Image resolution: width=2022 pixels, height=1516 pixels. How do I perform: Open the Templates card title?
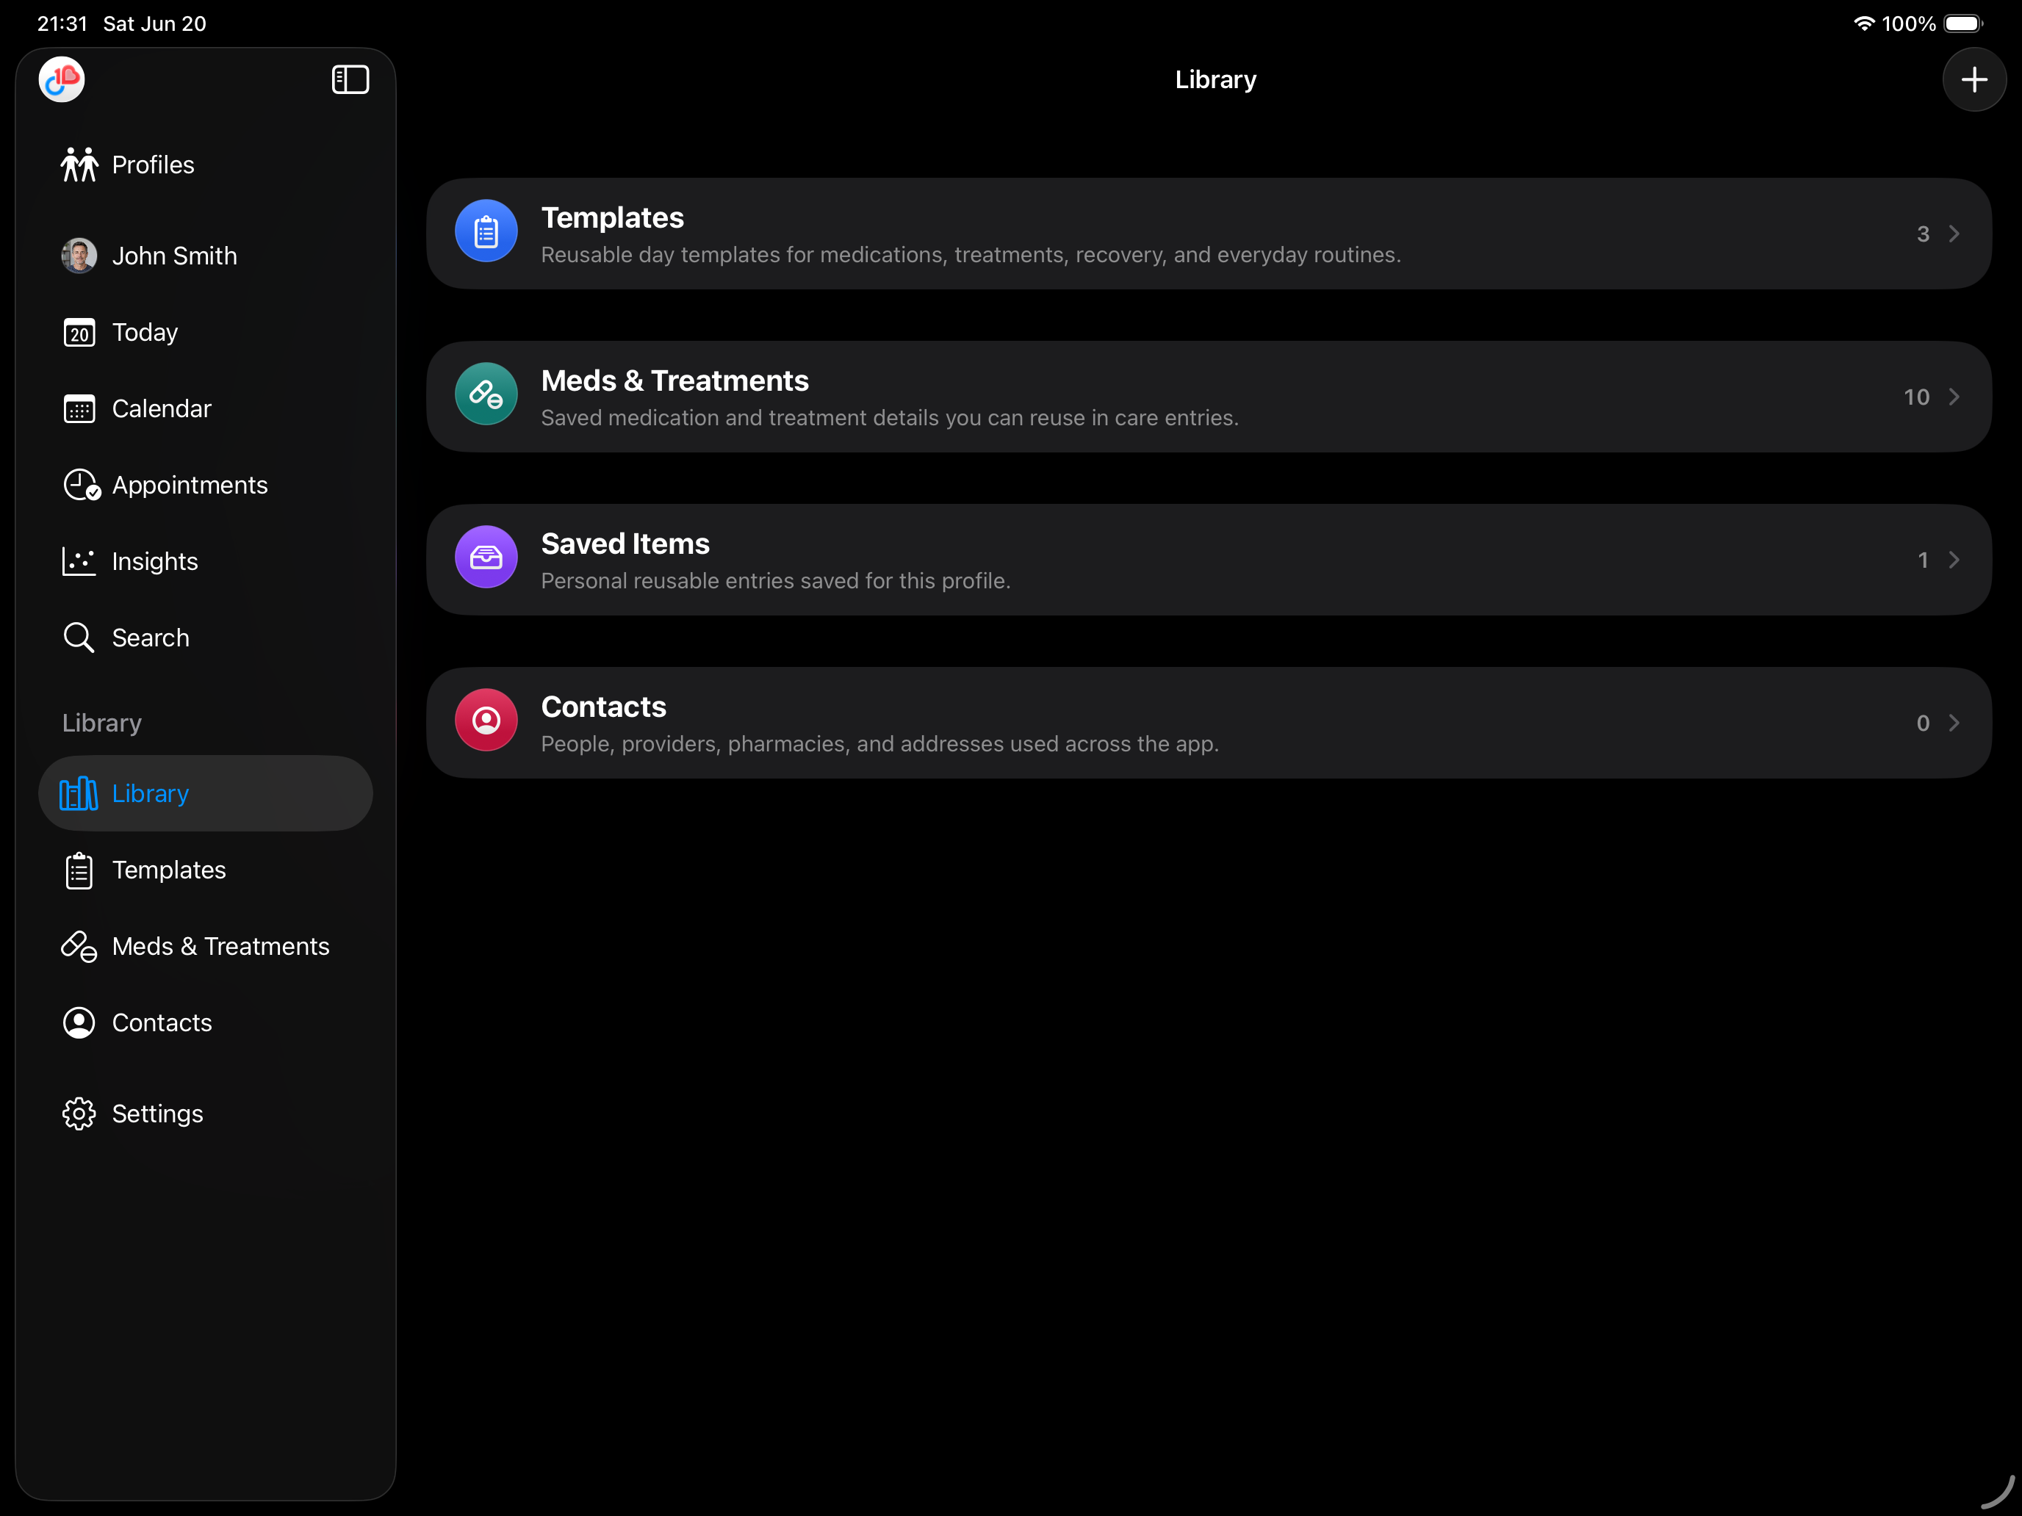(x=613, y=217)
